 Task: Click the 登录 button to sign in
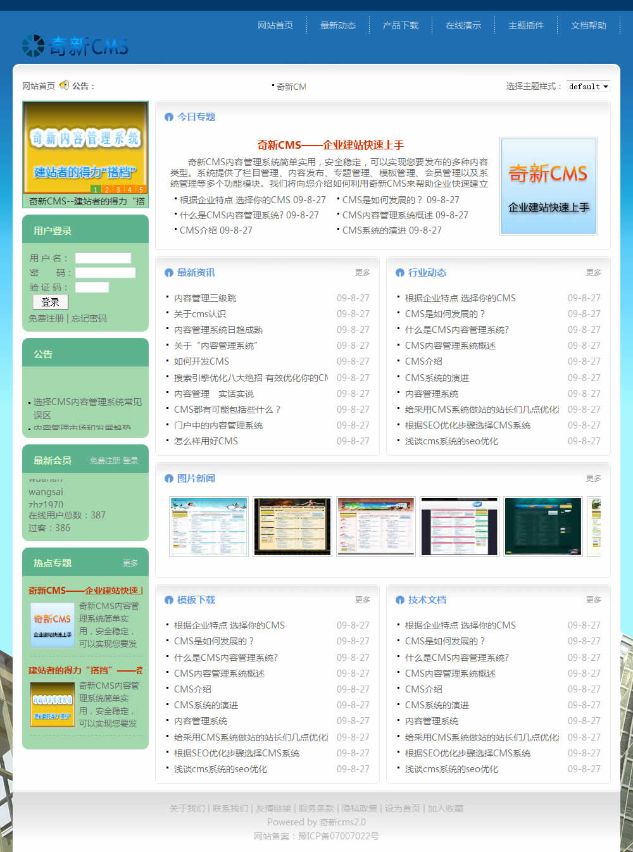coord(50,302)
